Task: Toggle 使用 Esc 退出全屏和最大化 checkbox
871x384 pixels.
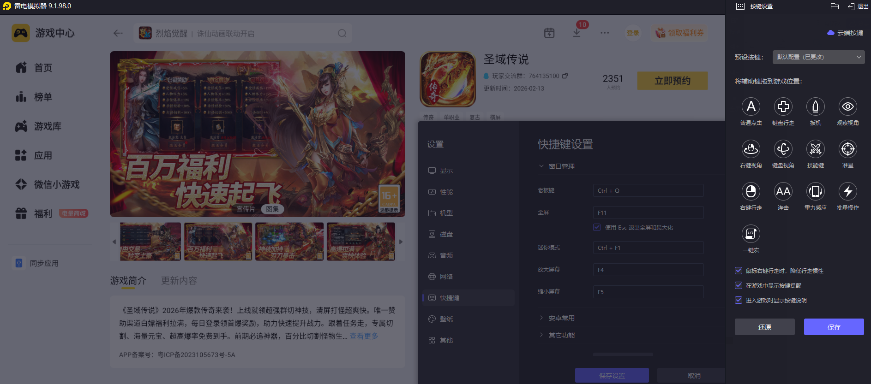Action: (597, 227)
